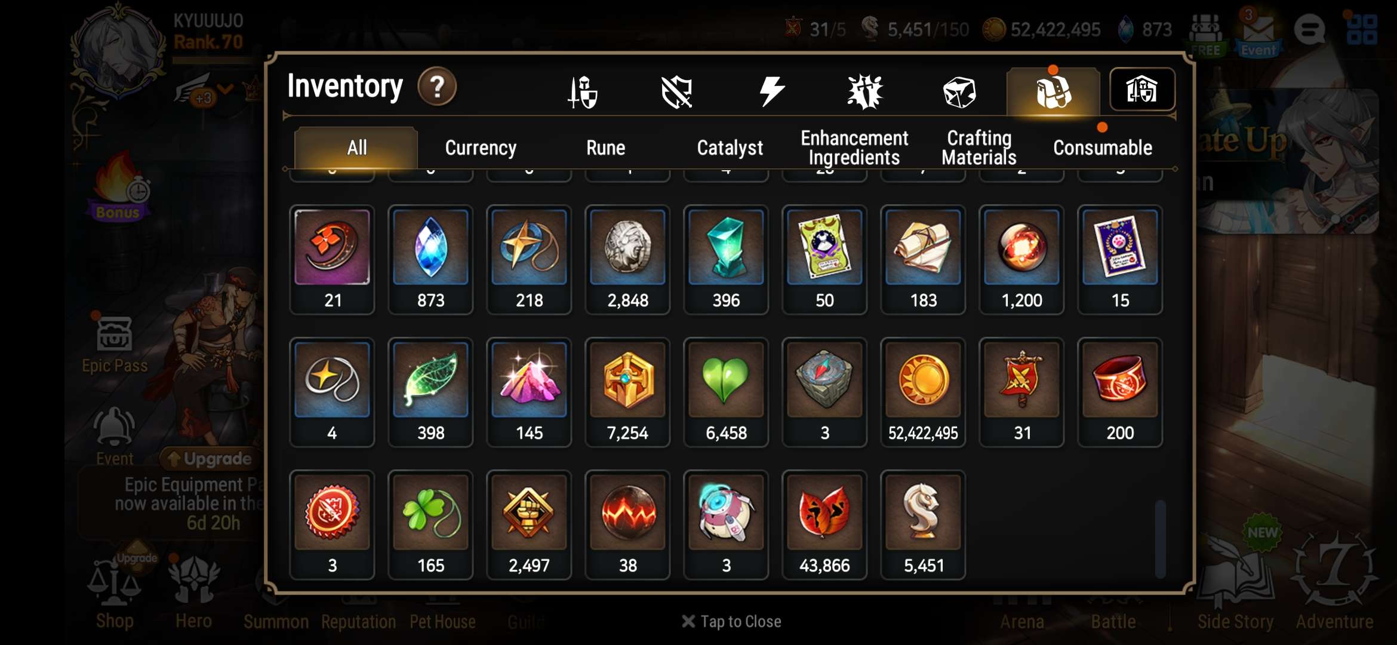The width and height of the screenshot is (1397, 645).
Task: Open the dice cube inventory category
Action: point(959,93)
